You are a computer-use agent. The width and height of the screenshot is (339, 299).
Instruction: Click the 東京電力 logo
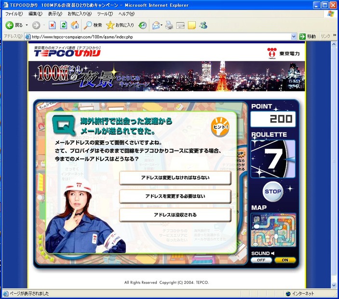click(x=283, y=53)
